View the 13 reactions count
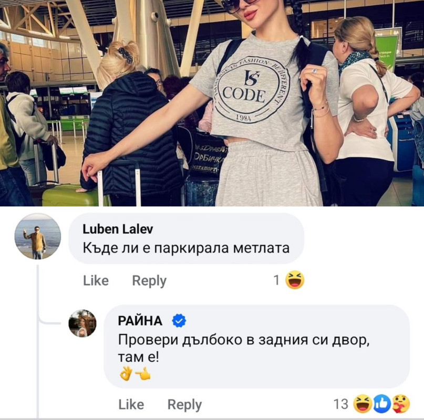The width and height of the screenshot is (424, 420). 340,404
